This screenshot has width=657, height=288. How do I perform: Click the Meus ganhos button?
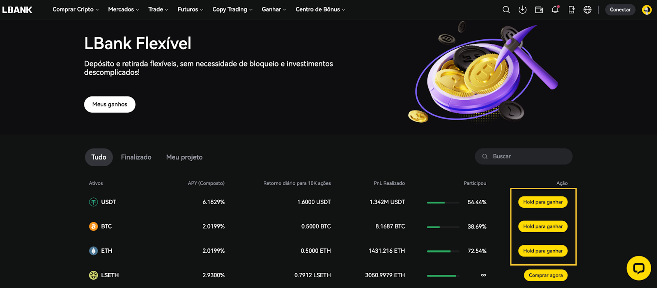[x=110, y=104]
